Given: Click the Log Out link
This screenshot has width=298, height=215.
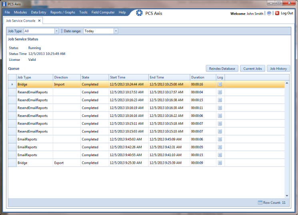Looking at the screenshot, I should pyautogui.click(x=287, y=13).
